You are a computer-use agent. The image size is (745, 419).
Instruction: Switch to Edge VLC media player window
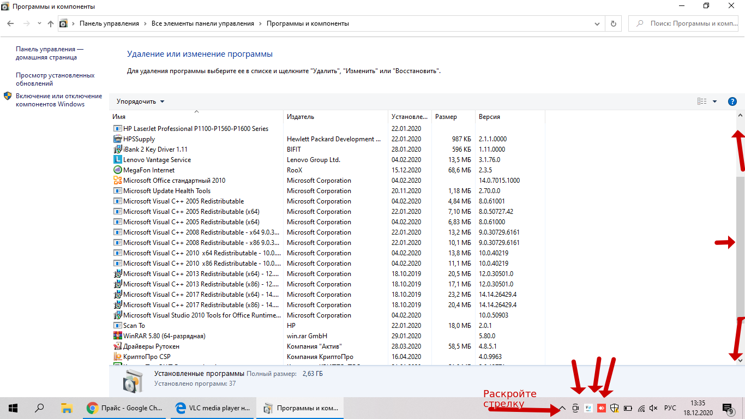pos(213,408)
